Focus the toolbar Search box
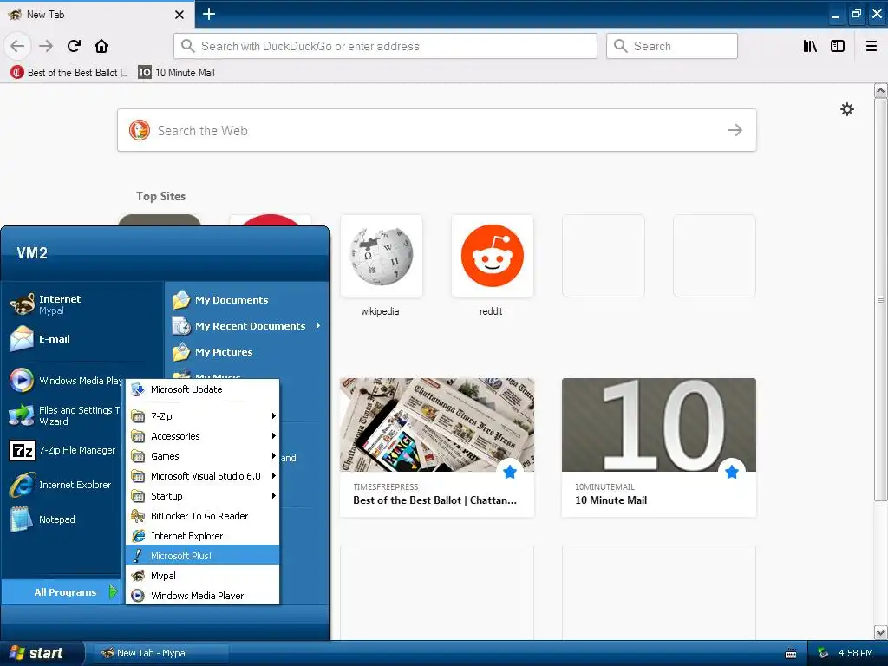This screenshot has width=888, height=666. point(672,46)
